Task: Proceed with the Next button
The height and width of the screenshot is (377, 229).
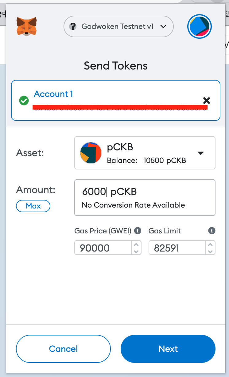Action: pyautogui.click(x=168, y=349)
